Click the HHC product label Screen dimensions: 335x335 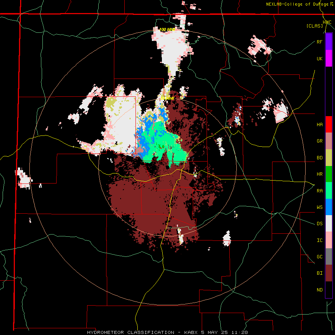[x=327, y=22]
